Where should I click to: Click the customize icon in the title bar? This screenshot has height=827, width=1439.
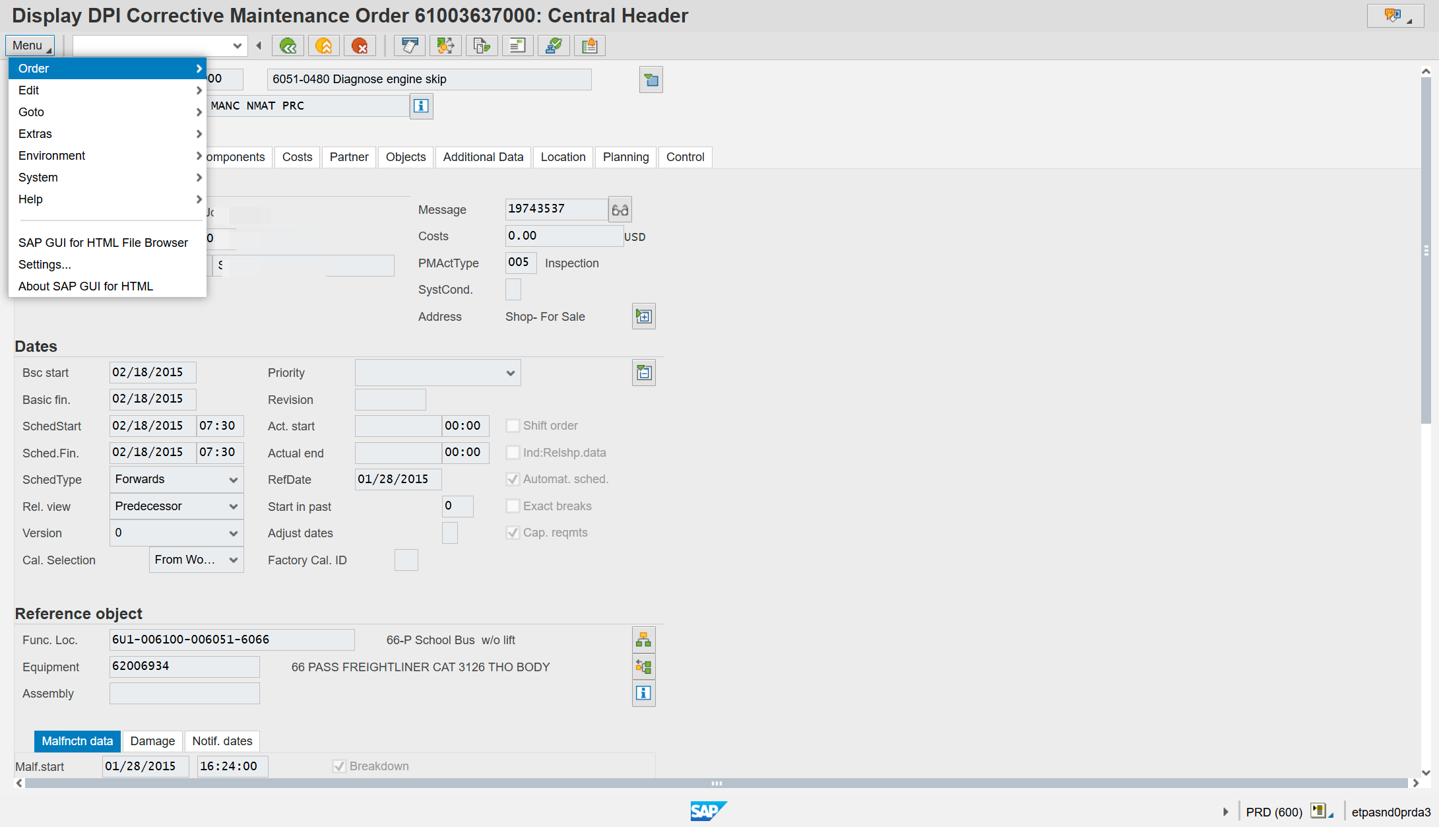(x=1395, y=16)
